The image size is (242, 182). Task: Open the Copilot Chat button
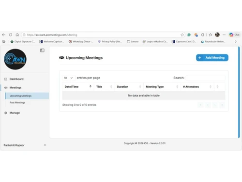[234, 35]
